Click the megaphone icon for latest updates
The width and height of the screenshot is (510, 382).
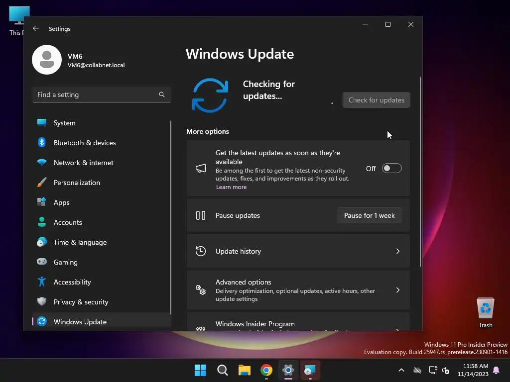[201, 168]
